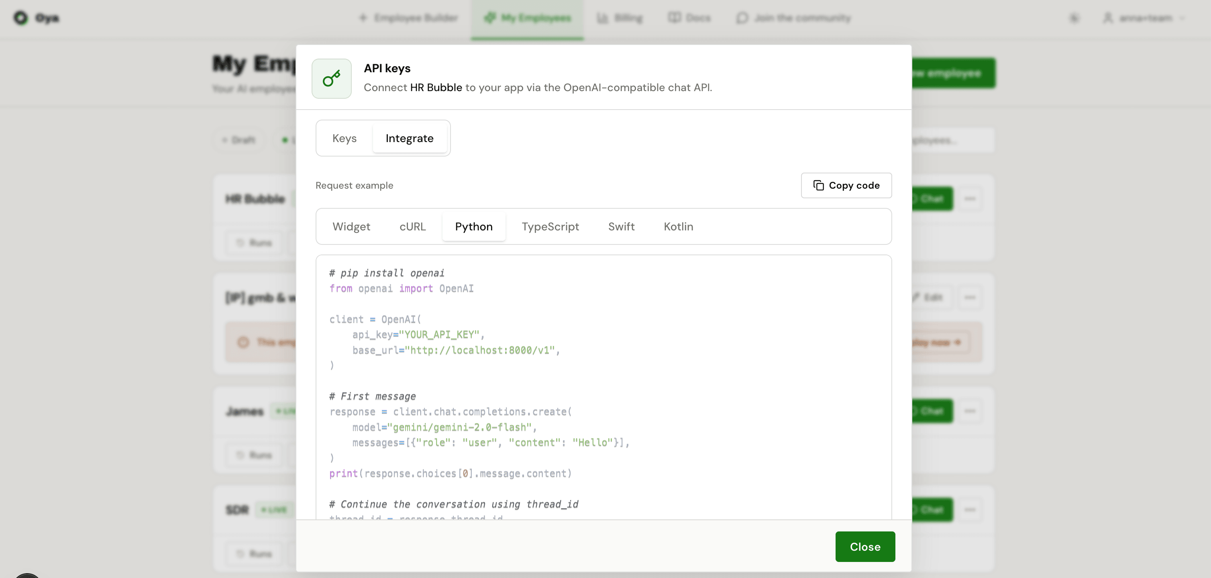
Task: Click the user profile icon top right
Action: tap(1108, 18)
